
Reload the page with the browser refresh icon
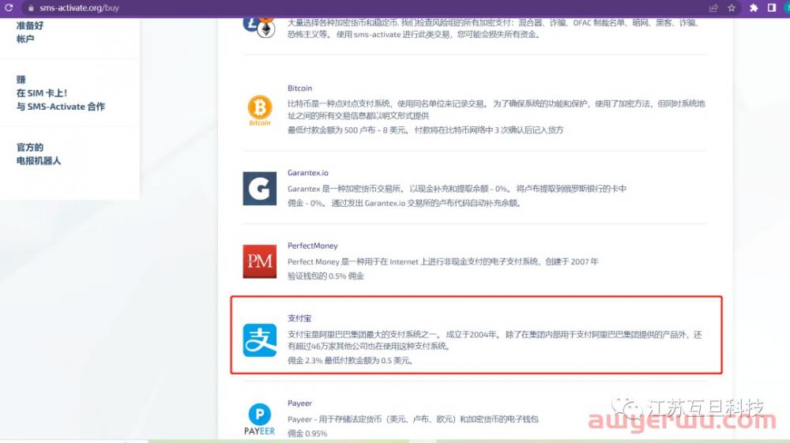coord(9,8)
